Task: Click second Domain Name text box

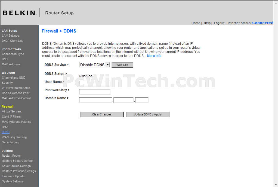Action: pyautogui.click(x=123, y=100)
